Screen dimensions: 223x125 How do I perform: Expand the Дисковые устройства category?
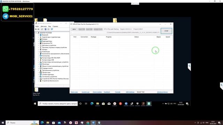tap(38, 45)
